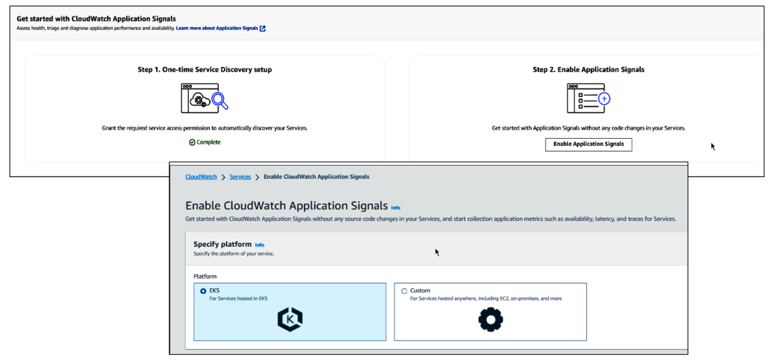The height and width of the screenshot is (363, 774).
Task: Click the chevron between Services and Enable CloudWatch
Action: coord(257,176)
